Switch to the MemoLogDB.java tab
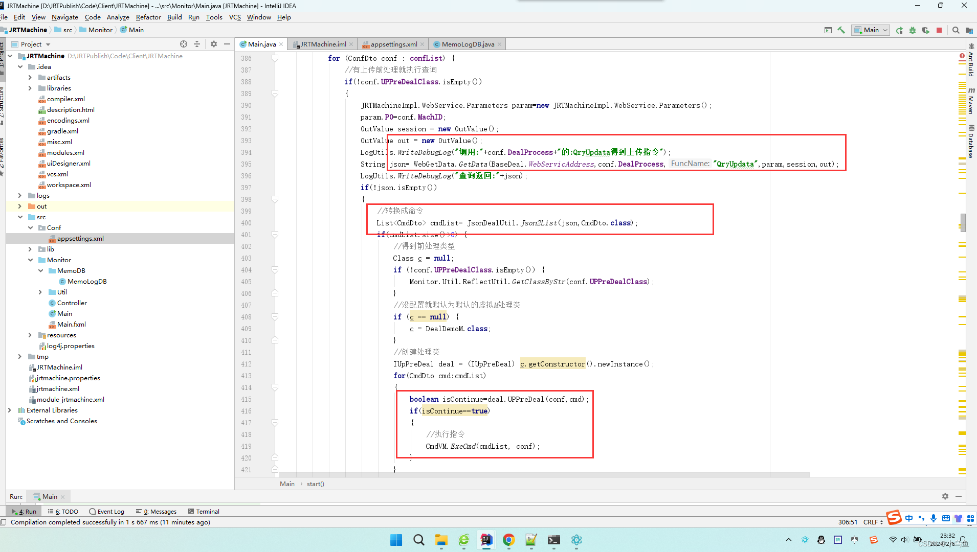 (x=468, y=44)
